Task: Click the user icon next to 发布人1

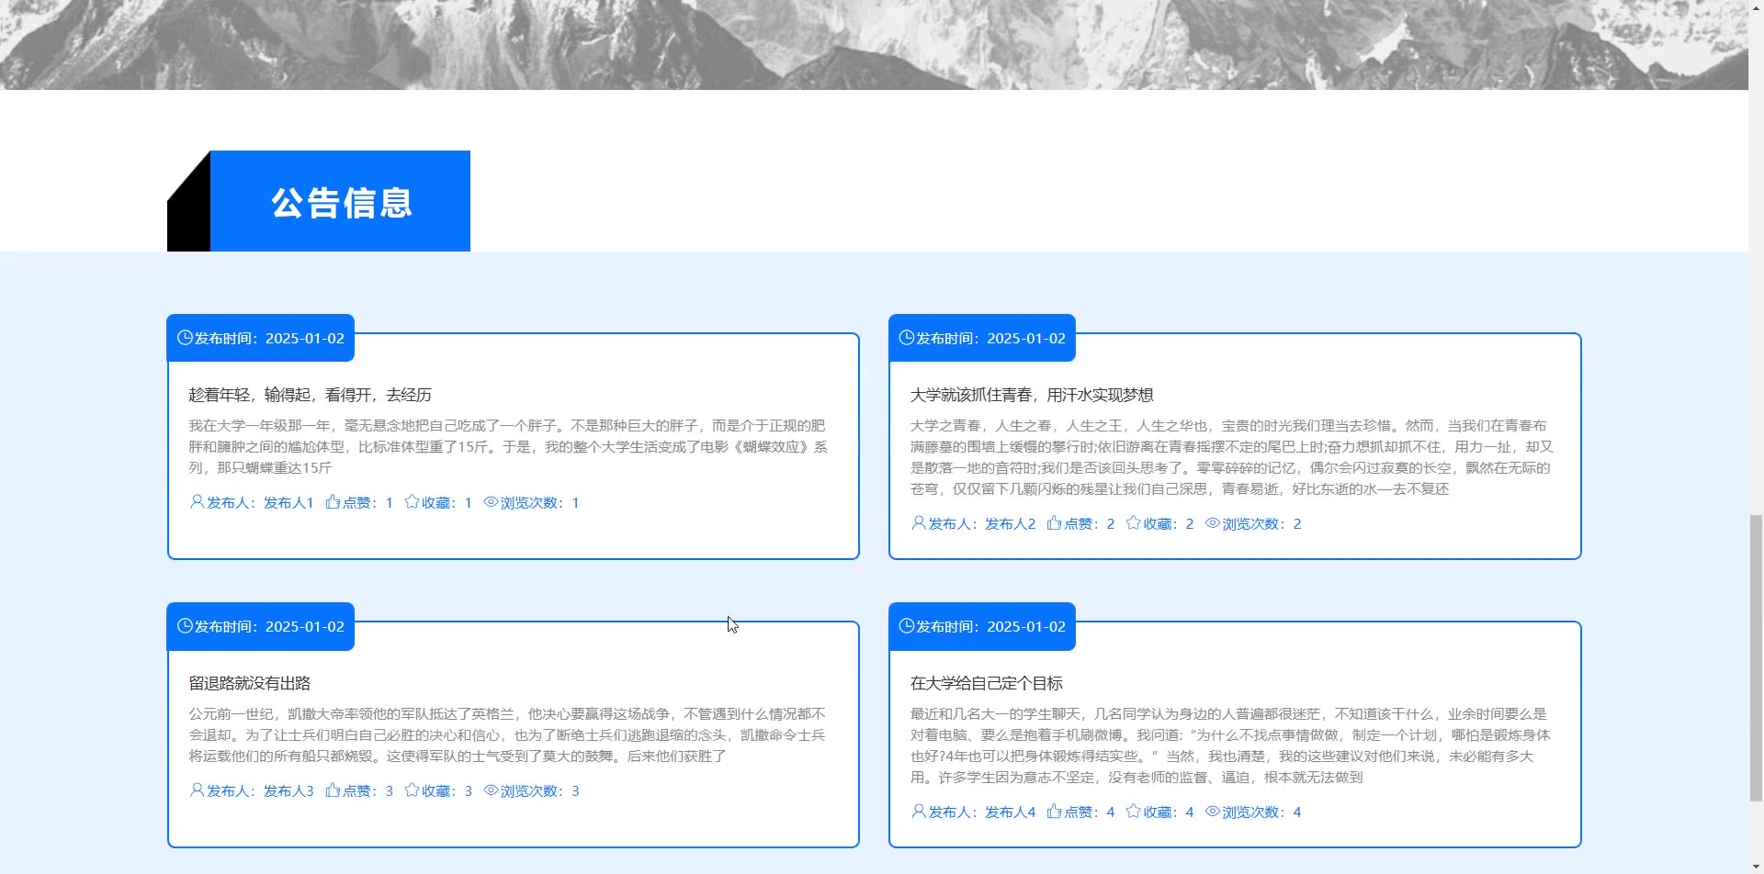Action: tap(197, 502)
